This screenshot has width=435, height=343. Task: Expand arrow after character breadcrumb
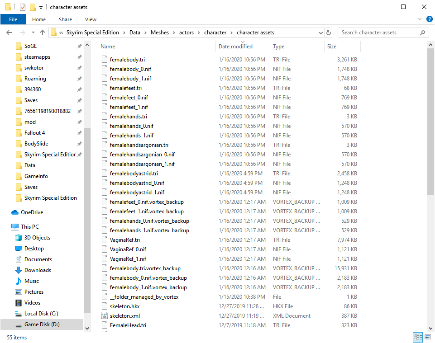[x=231, y=33]
